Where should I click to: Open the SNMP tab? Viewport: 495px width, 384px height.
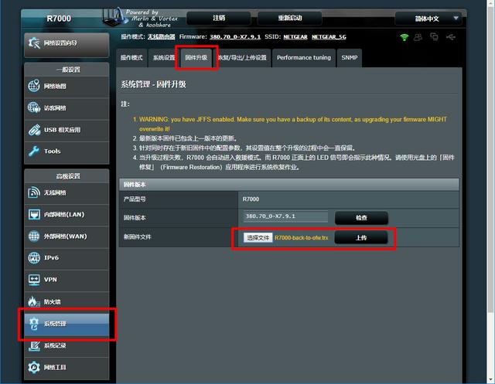(x=349, y=58)
